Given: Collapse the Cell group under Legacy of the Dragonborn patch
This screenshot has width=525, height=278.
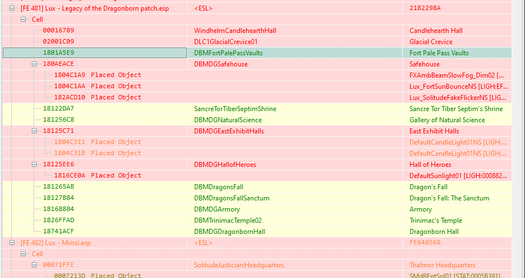Looking at the screenshot, I should tap(23, 19).
